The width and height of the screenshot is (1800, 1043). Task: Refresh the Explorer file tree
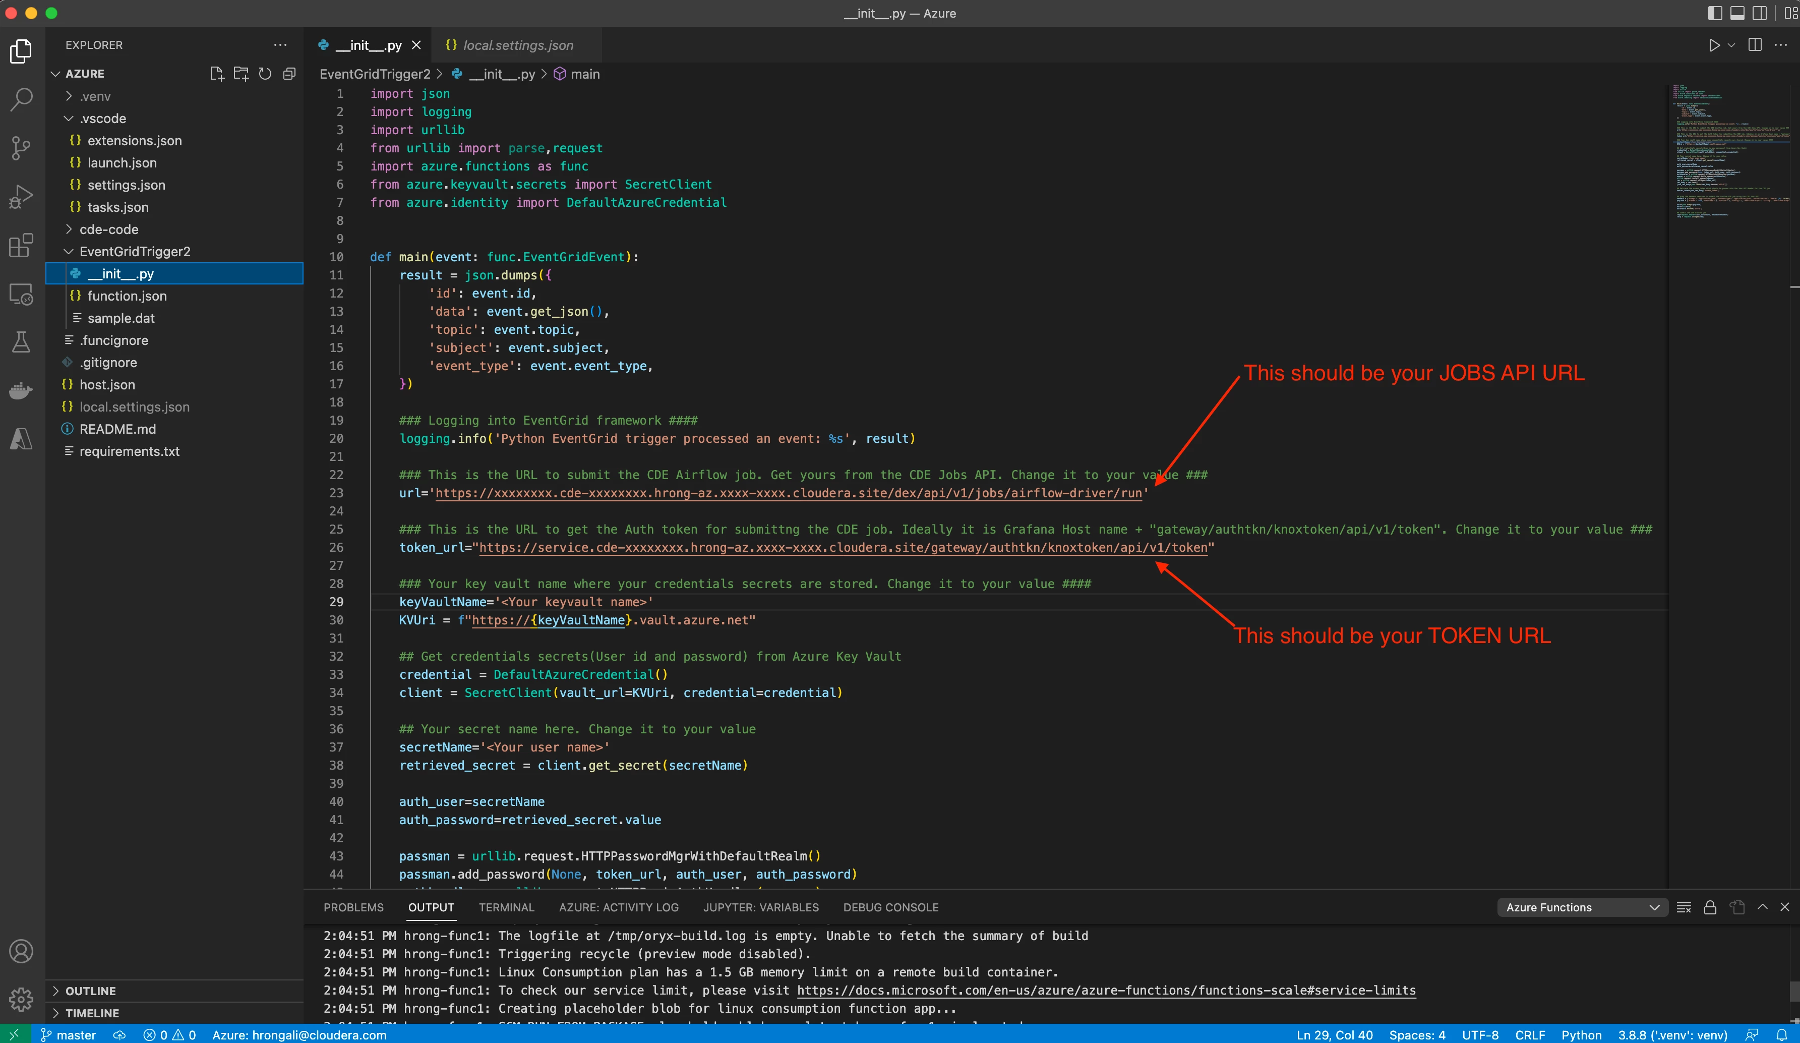(x=265, y=74)
